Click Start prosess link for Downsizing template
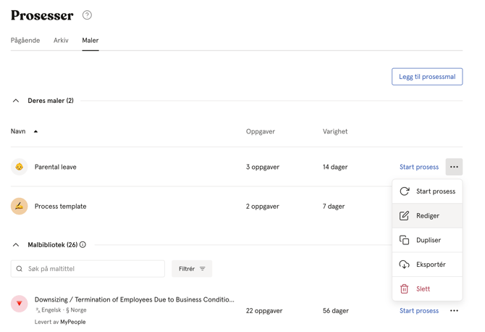The height and width of the screenshot is (332, 485). pos(419,311)
